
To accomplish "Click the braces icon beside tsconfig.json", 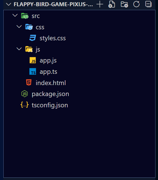I will point(24,105).
